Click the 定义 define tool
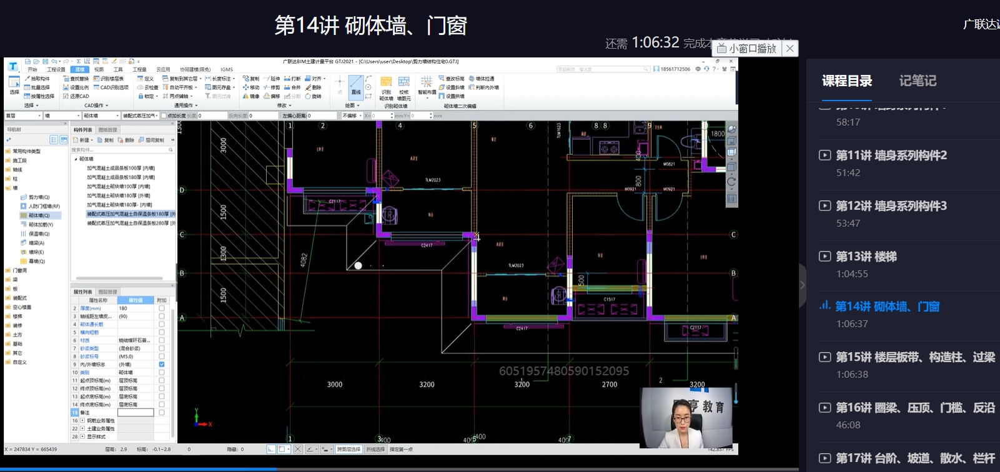The width and height of the screenshot is (1000, 472). click(x=146, y=79)
